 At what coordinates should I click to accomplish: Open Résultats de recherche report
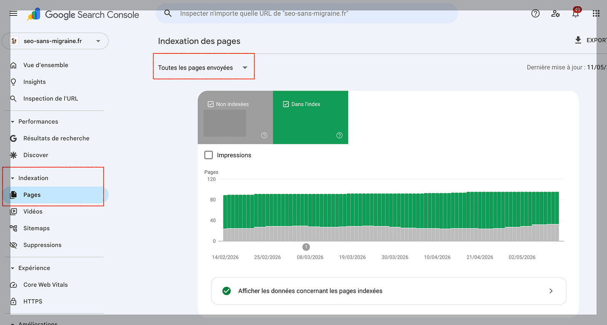(56, 138)
